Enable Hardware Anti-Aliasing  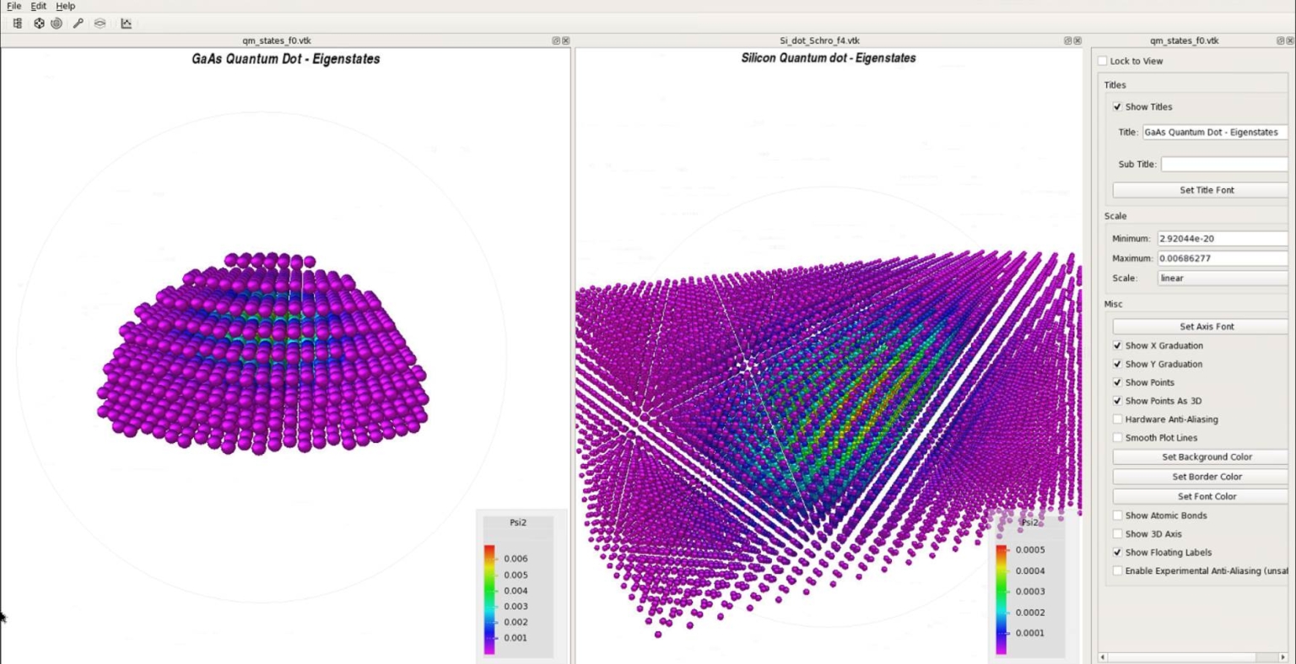point(1118,419)
